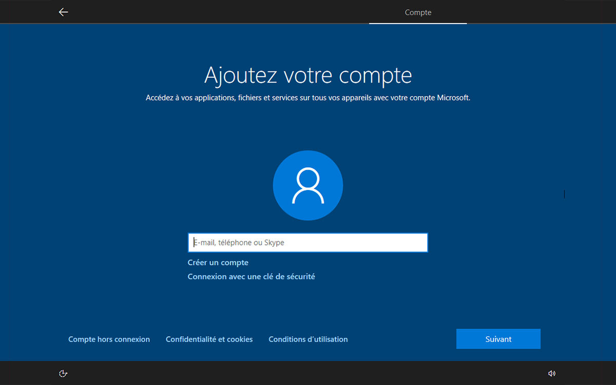Image resolution: width=616 pixels, height=385 pixels.
Task: View Conditions d'utilisation
Action: (x=308, y=339)
